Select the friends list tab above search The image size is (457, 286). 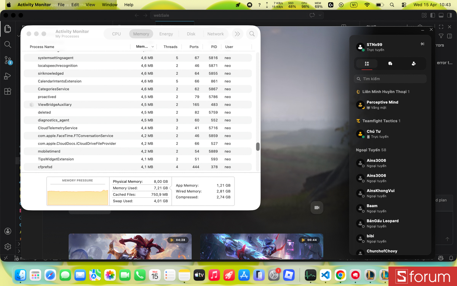pos(367,64)
